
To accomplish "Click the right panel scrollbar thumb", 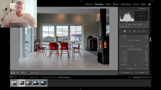I will [150, 39].
